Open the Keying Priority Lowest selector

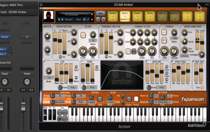pos(92,102)
